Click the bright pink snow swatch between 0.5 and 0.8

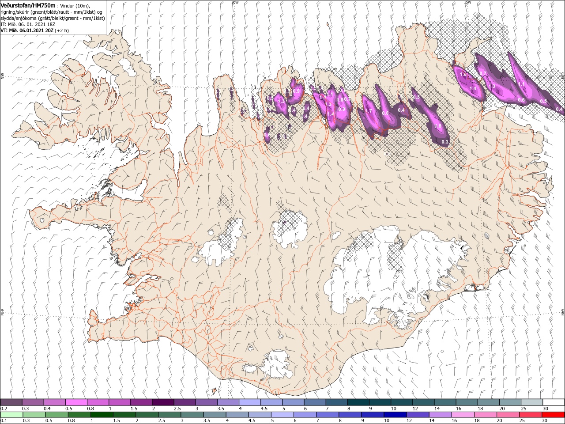76,402
